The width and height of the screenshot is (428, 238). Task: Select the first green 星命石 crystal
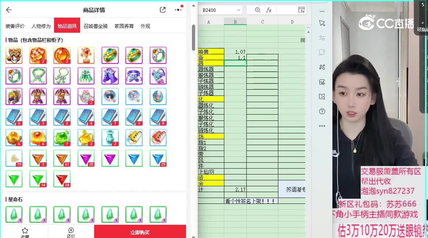14,214
